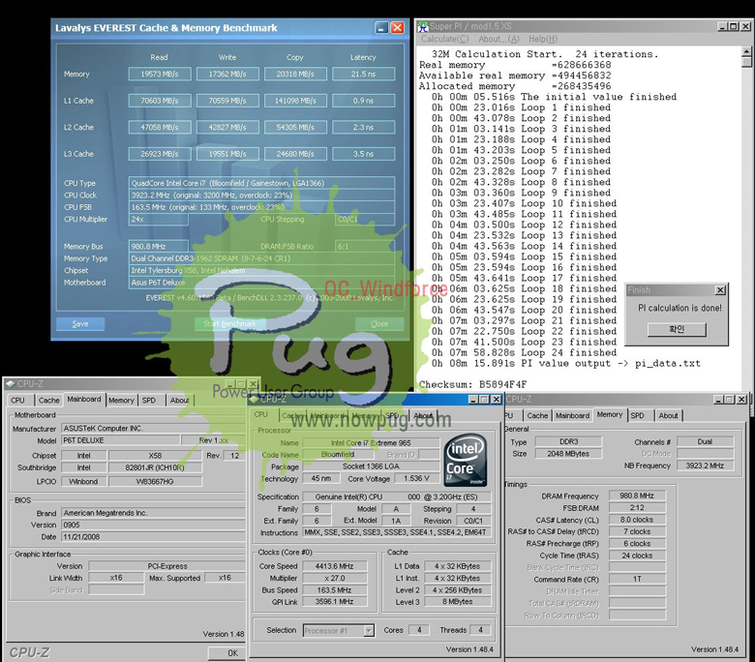The width and height of the screenshot is (755, 662).
Task: Open the About...(A) menu in Super PI
Action: pyautogui.click(x=498, y=39)
